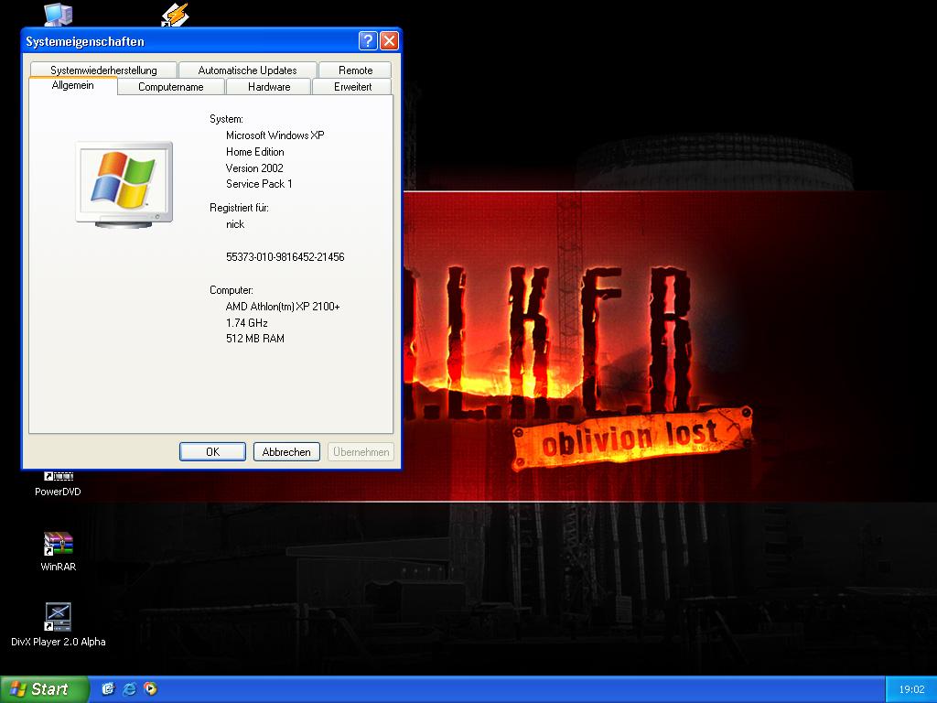937x703 pixels.
Task: Click the Windows XP monitor logo image
Action: 124,184
